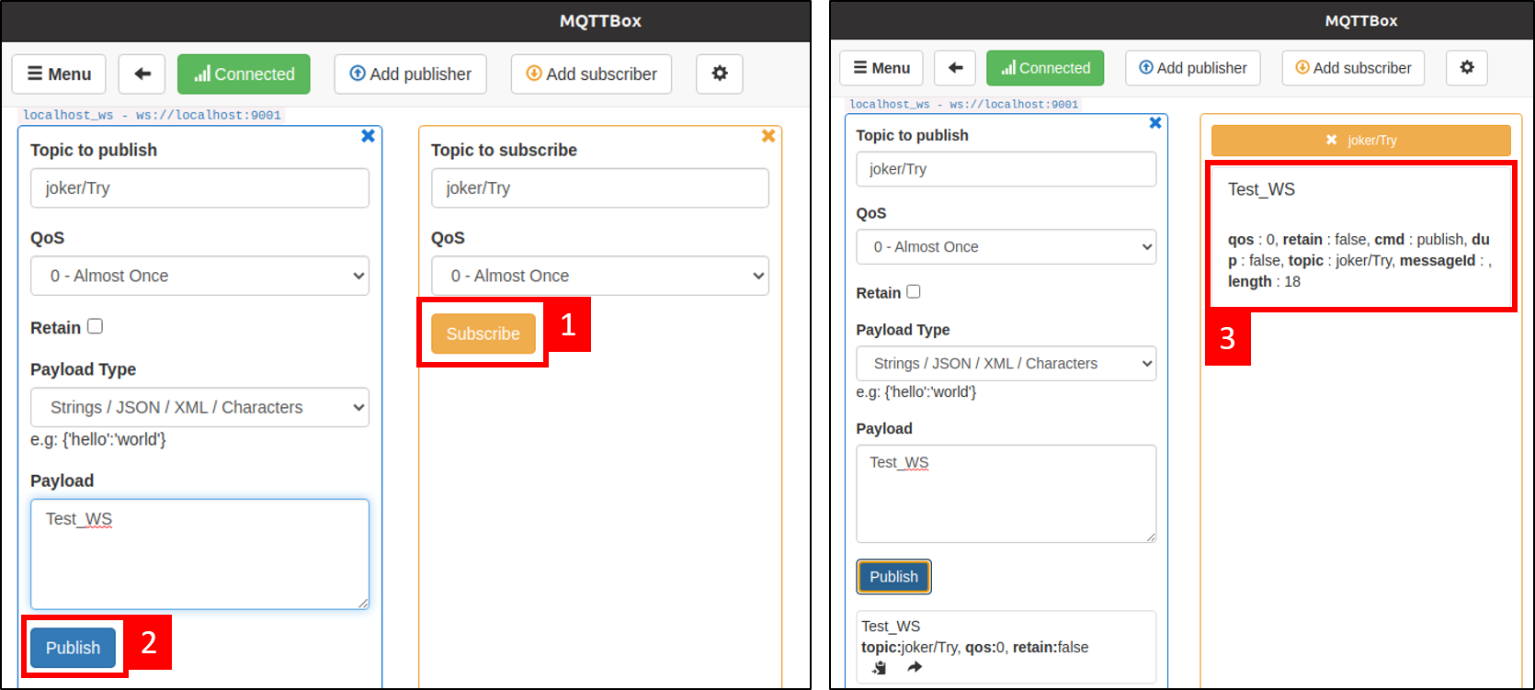Close the orange subscriber panel in the left window
Screen dimensions: 1535x690
coord(768,136)
